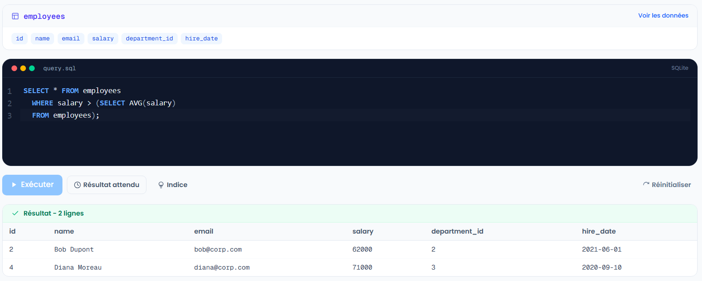This screenshot has height=281, width=702.
Task: Click the salary column header in results
Action: pos(363,231)
